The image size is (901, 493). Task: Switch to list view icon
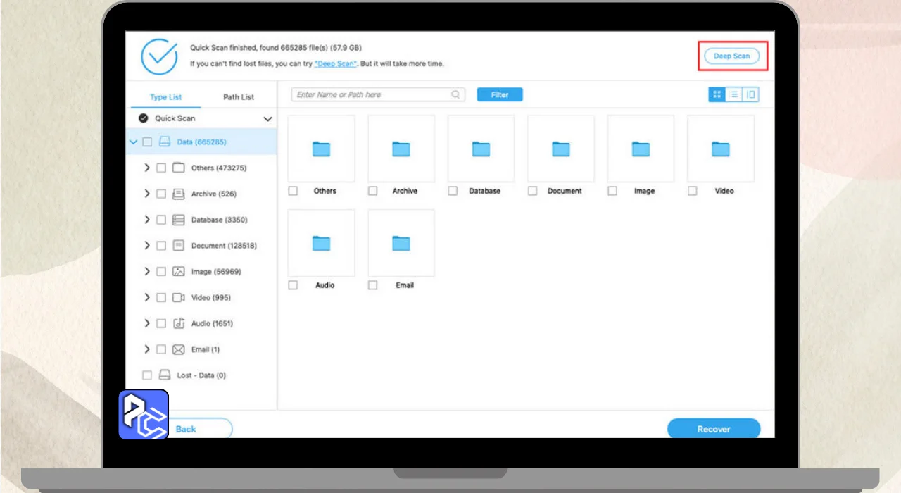[733, 95]
